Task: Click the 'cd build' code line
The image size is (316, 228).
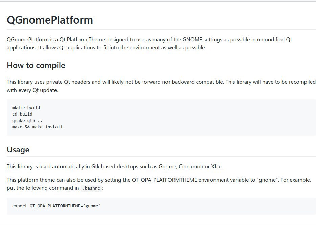Action: coord(22,114)
